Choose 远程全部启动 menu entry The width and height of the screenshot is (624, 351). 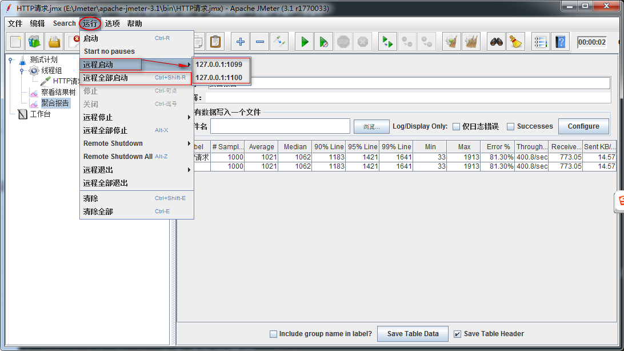coord(137,78)
